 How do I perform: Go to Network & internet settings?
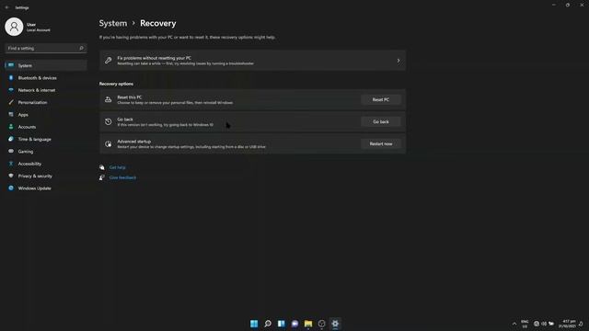45,90
